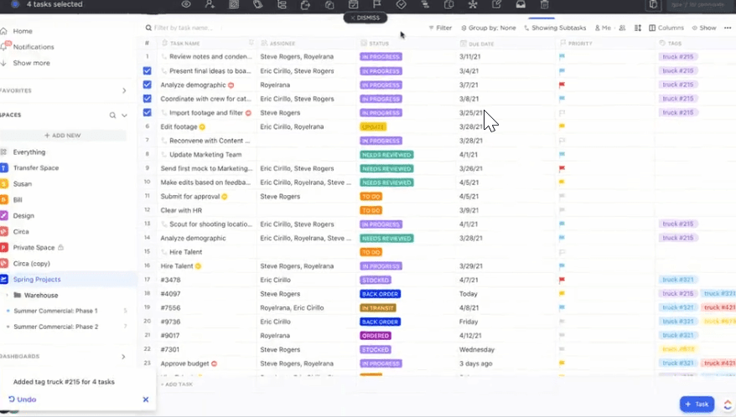
Task: Set watchers with the eye icon
Action: point(186,5)
